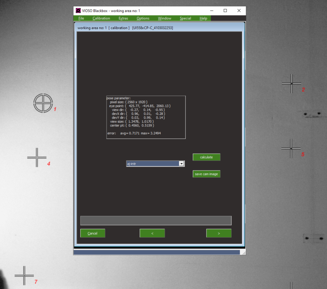Open the Calibration menu
Image resolution: width=327 pixels, height=289 pixels.
pos(101,18)
